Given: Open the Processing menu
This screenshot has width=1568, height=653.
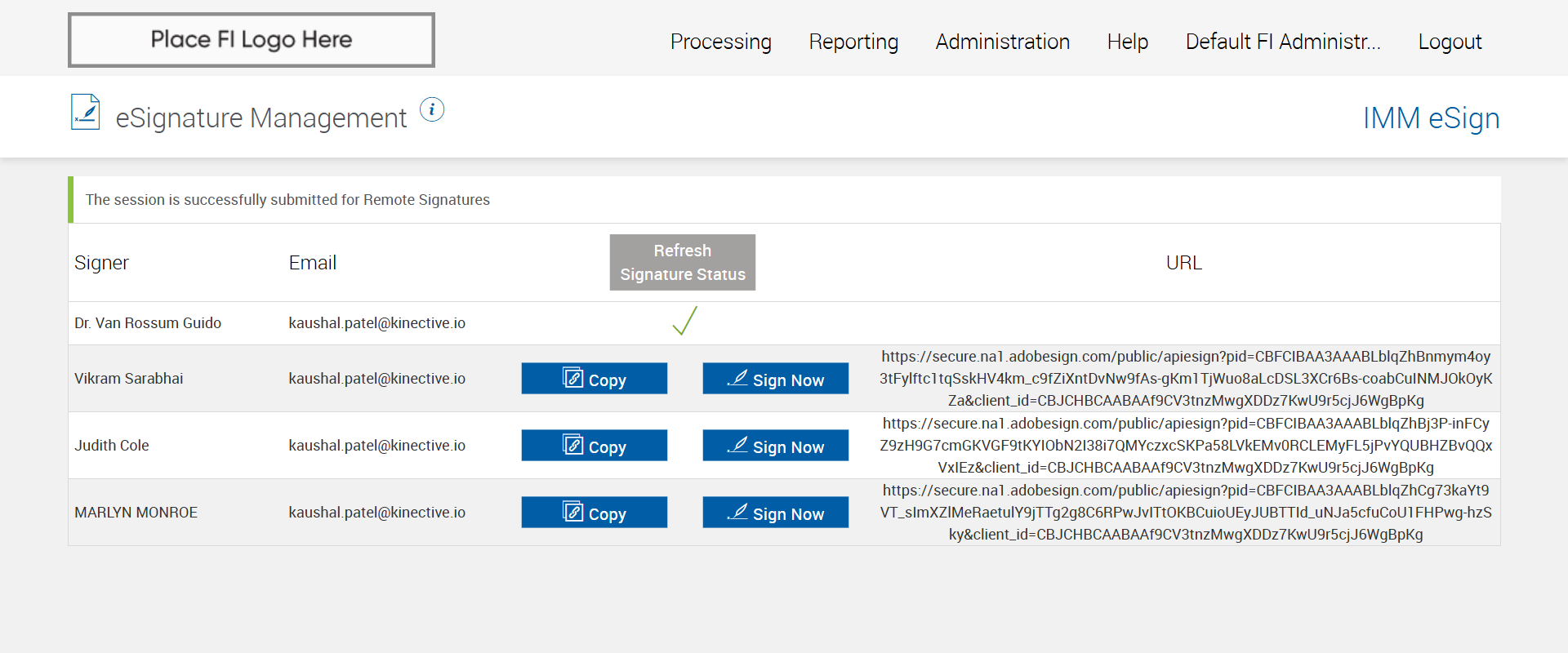Looking at the screenshot, I should (x=720, y=42).
